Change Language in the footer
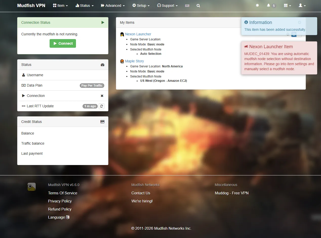Viewport: 321px width, 238px height. [59, 217]
